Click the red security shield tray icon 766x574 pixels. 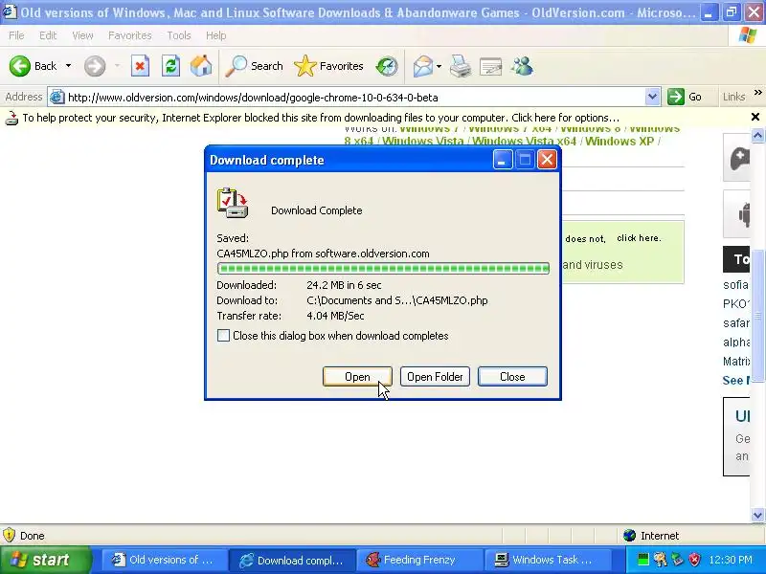coord(694,559)
